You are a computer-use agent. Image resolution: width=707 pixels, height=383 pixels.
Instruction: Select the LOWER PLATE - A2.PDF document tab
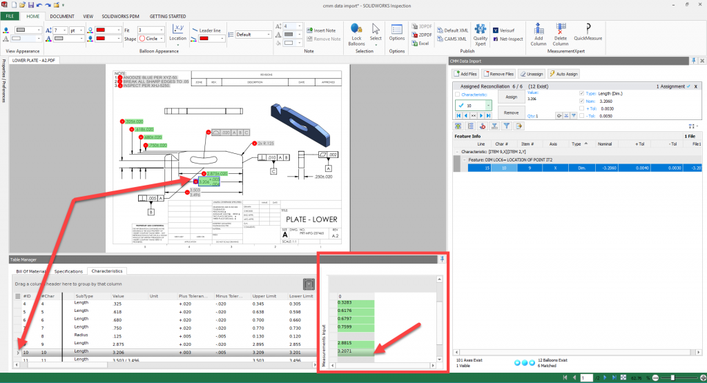pos(34,60)
